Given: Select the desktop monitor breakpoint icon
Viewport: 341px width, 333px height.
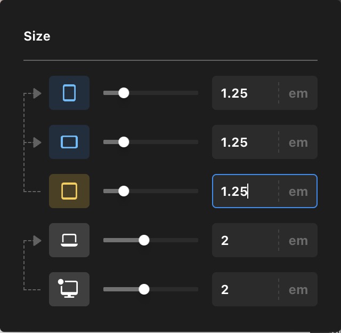Looking at the screenshot, I should tap(69, 289).
